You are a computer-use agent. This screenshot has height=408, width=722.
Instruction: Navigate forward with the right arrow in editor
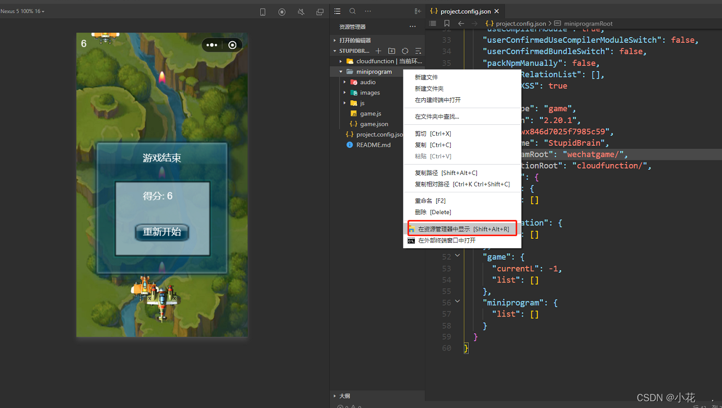(474, 24)
